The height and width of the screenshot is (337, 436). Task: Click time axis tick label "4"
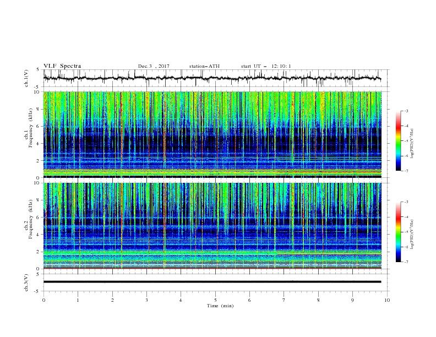[x=181, y=300]
